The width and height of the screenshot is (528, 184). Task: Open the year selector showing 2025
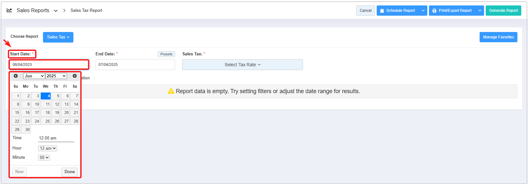(56, 76)
